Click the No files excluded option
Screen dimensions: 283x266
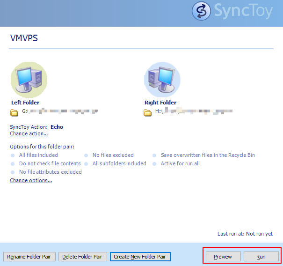click(113, 155)
